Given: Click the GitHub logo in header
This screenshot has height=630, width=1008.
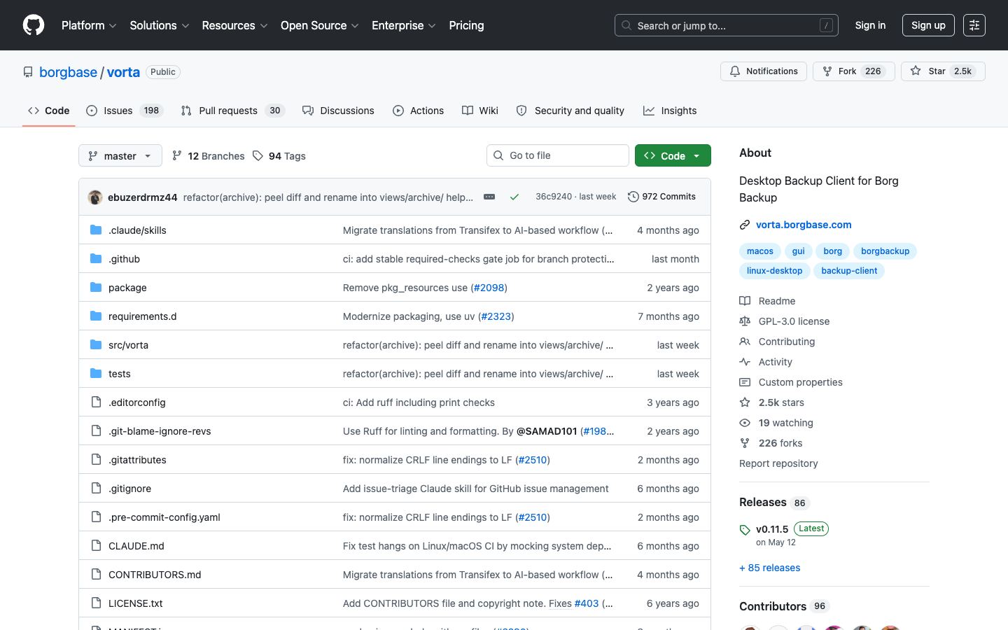Looking at the screenshot, I should (34, 25).
